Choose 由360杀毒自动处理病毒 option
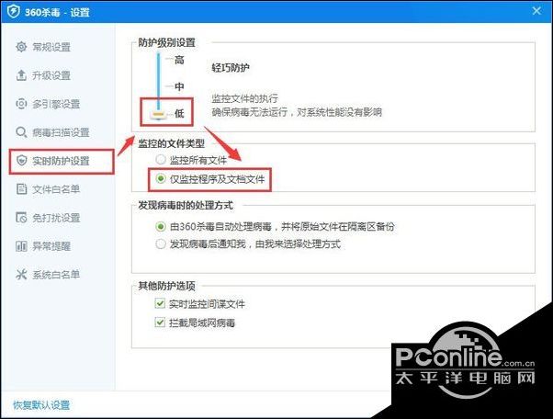This screenshot has width=553, height=419. 161,226
